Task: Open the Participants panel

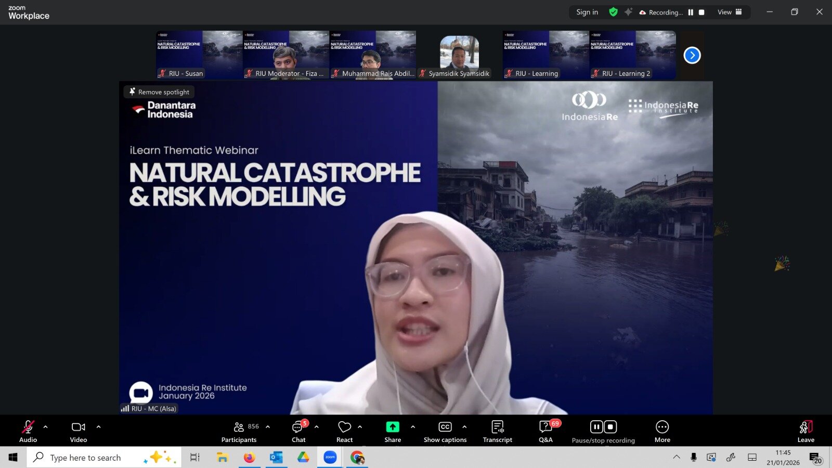Action: 239,431
